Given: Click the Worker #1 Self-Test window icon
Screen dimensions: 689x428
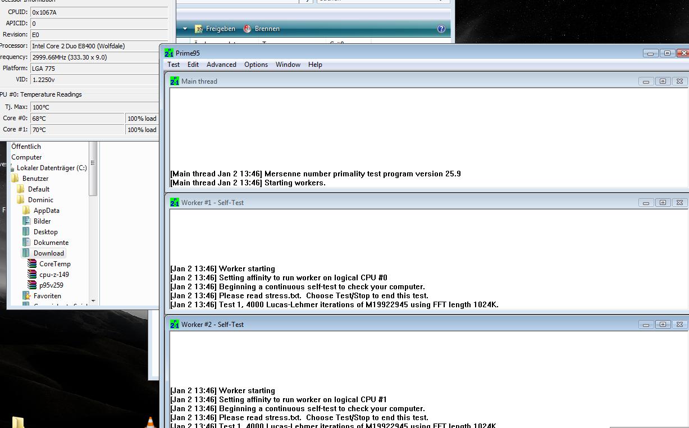Looking at the screenshot, I should coord(175,202).
